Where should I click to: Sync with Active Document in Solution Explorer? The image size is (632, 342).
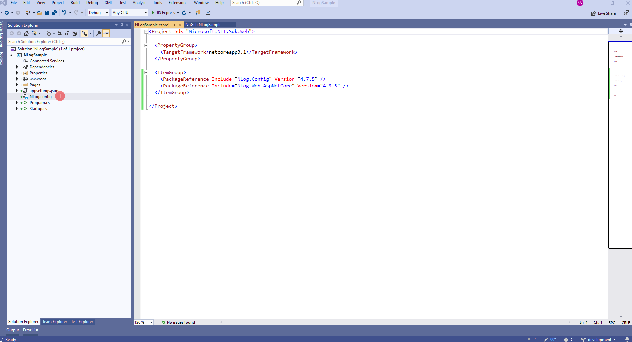60,33
